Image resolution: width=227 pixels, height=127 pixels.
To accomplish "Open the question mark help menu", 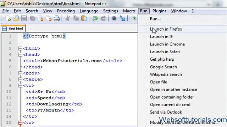I will point(193,11).
